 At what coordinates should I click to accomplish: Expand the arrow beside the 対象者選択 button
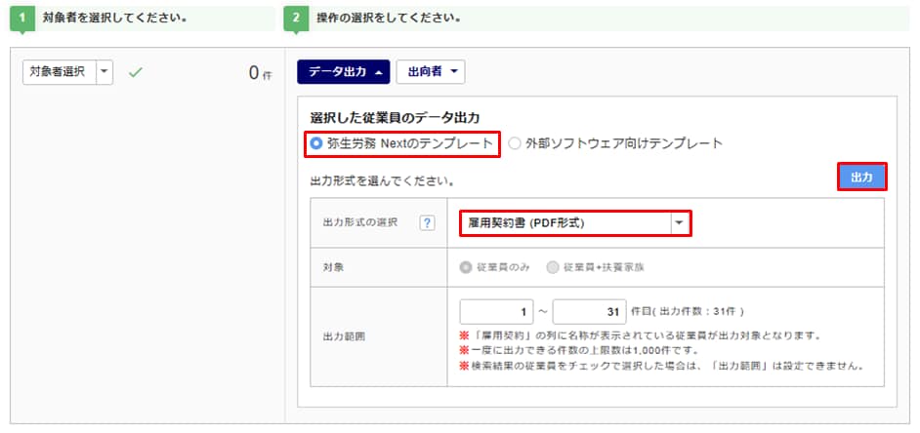105,72
